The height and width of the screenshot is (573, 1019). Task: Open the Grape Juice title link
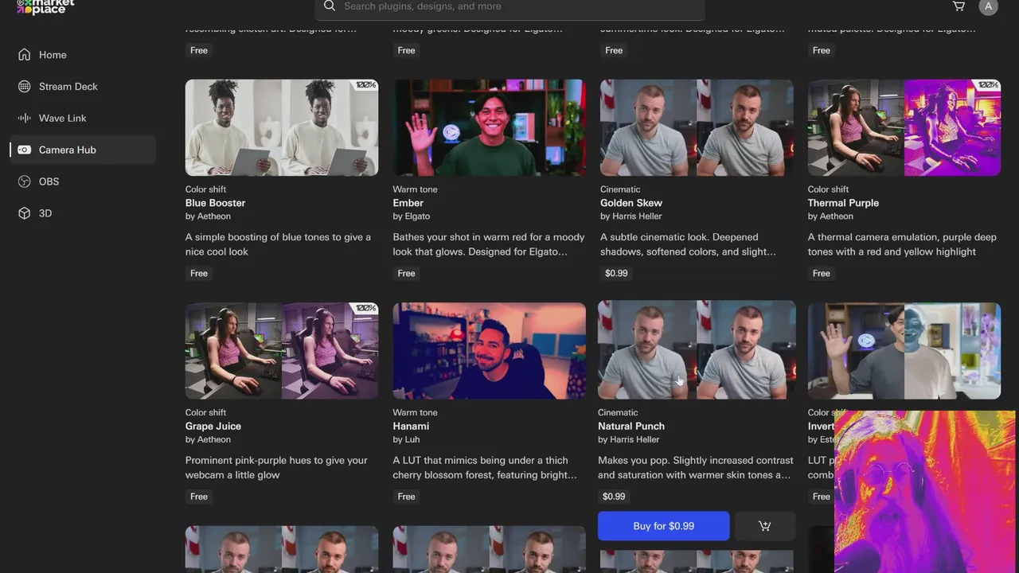click(213, 427)
